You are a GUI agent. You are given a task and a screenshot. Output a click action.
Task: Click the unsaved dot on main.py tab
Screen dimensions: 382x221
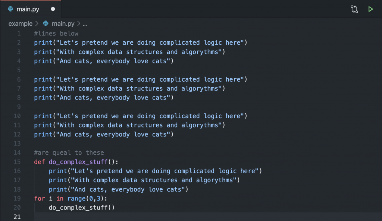pyautogui.click(x=53, y=9)
